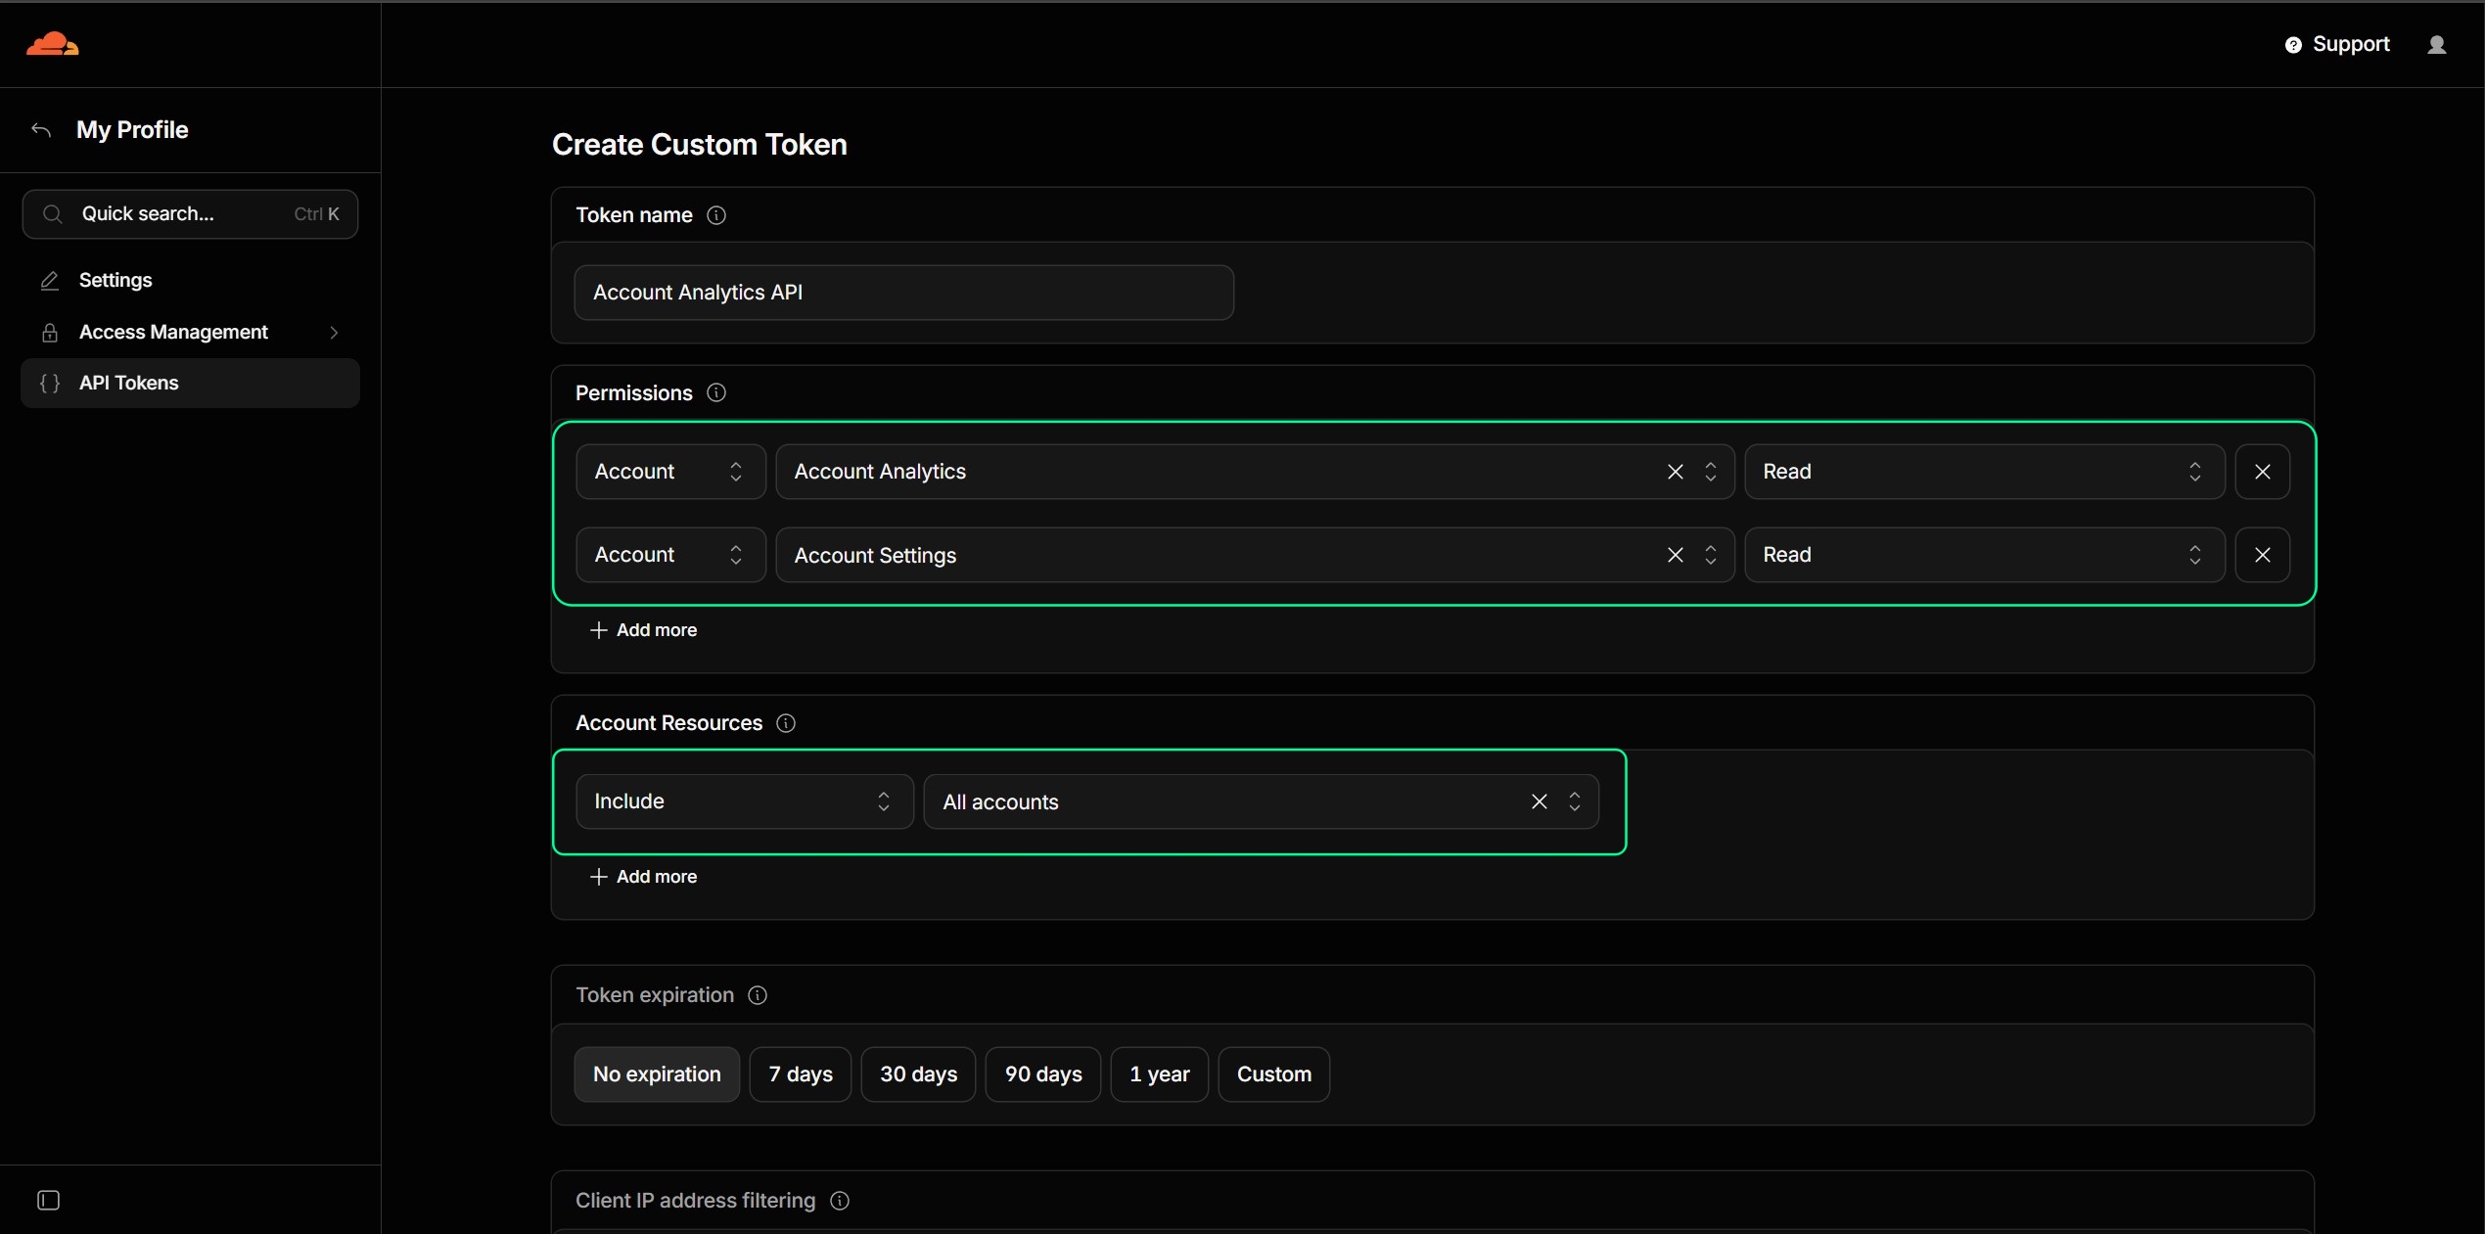Screen dimensions: 2485x1234
Task: Clear the Account Settings permission selection
Action: point(1675,555)
